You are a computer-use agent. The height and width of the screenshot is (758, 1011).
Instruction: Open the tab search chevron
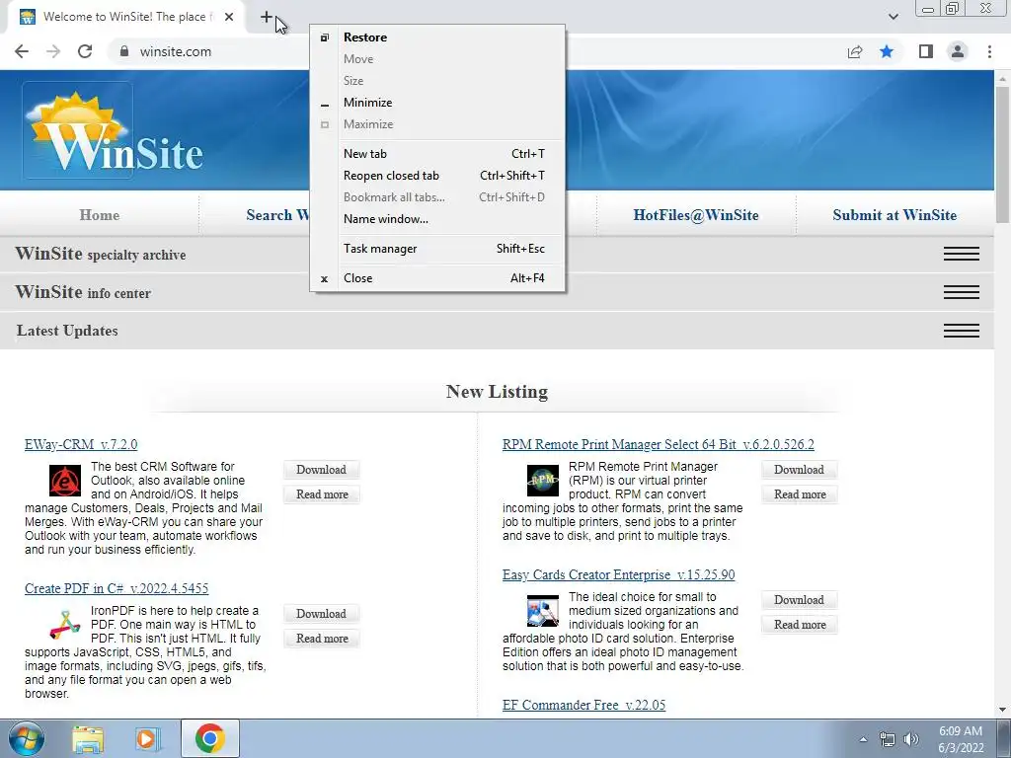(893, 17)
